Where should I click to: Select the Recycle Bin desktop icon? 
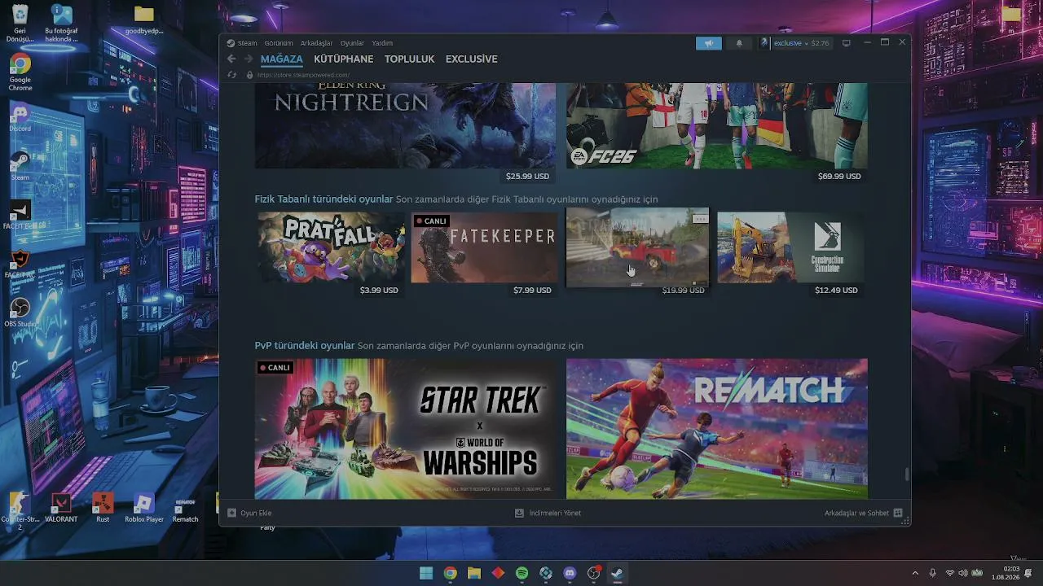[20, 24]
